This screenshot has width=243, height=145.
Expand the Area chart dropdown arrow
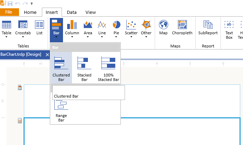click(88, 37)
